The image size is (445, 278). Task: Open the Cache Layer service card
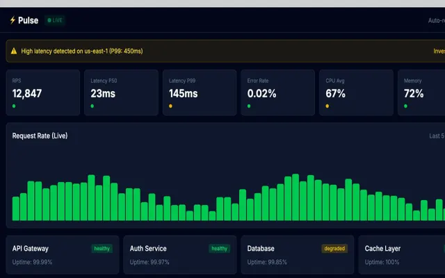[x=402, y=254]
